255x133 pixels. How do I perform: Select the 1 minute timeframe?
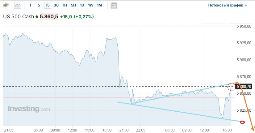coord(30,5)
